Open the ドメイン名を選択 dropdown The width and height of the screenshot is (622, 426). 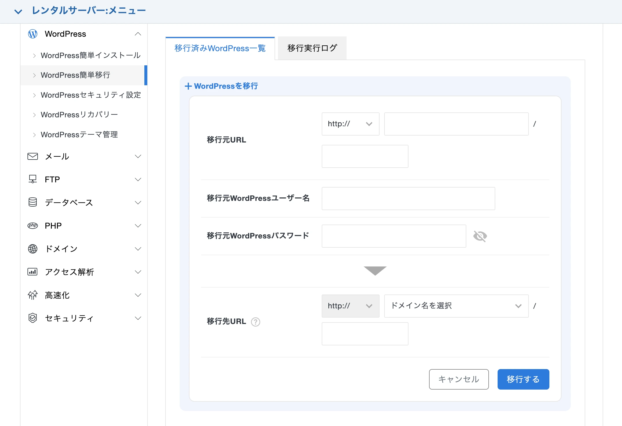click(x=456, y=306)
